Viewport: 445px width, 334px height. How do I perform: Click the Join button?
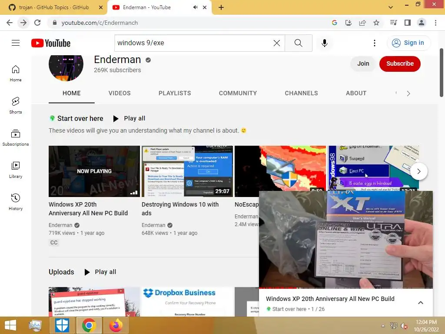click(363, 63)
